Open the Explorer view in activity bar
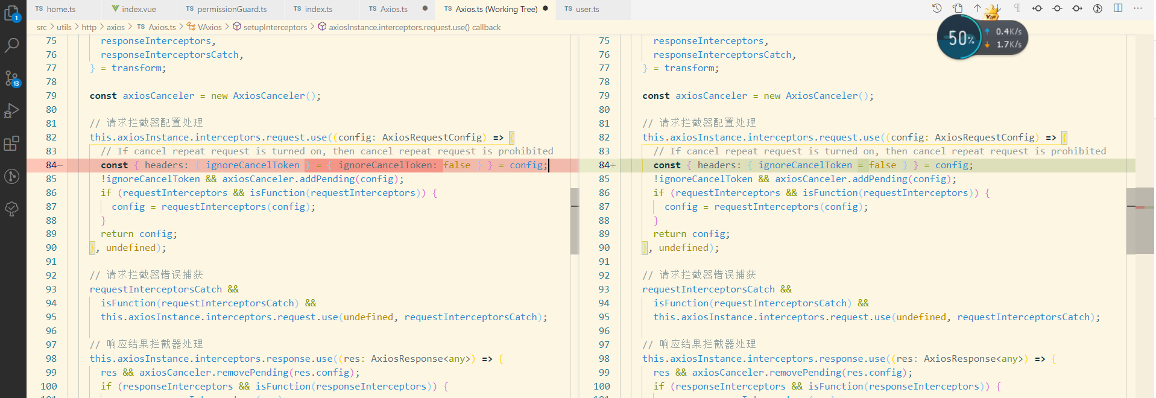This screenshot has height=398, width=1156. 12,13
